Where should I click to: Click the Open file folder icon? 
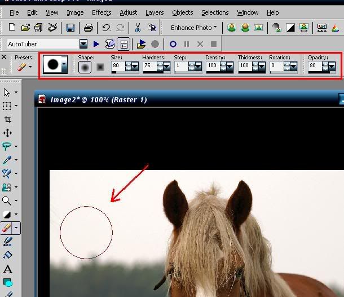click(x=25, y=28)
